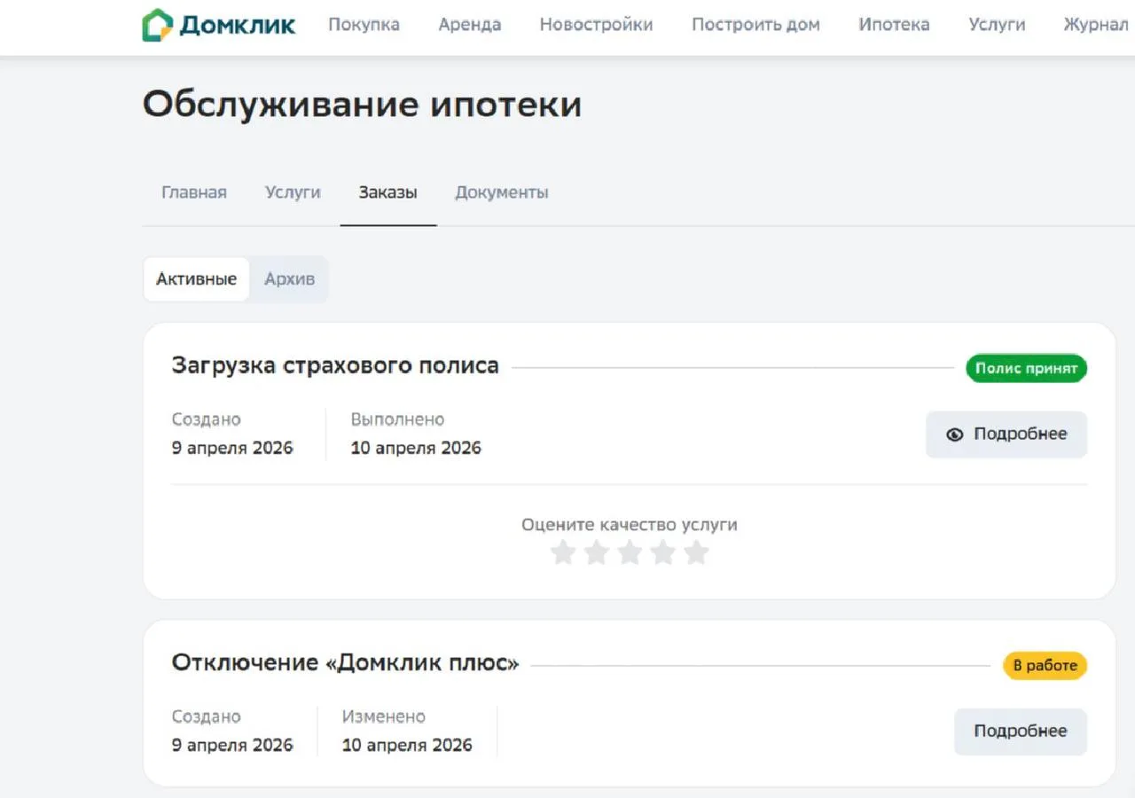Click the Отключение «Домклик плюс» order title
This screenshot has height=798, width=1135.
[x=345, y=663]
